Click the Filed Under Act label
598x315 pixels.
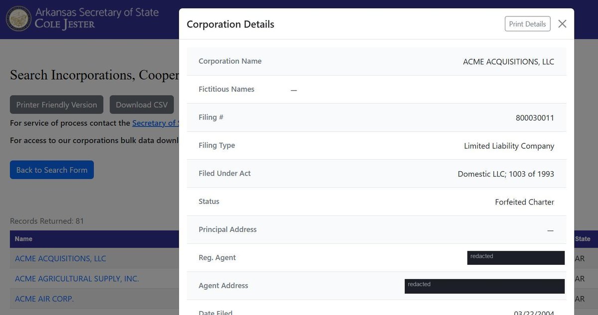(225, 173)
